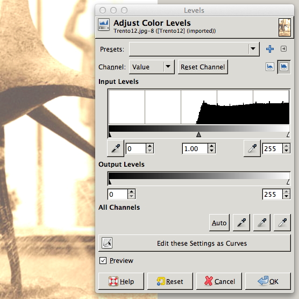This screenshot has width=299, height=299.
Task: Select All Channels gray point eyedropper
Action: (262, 223)
